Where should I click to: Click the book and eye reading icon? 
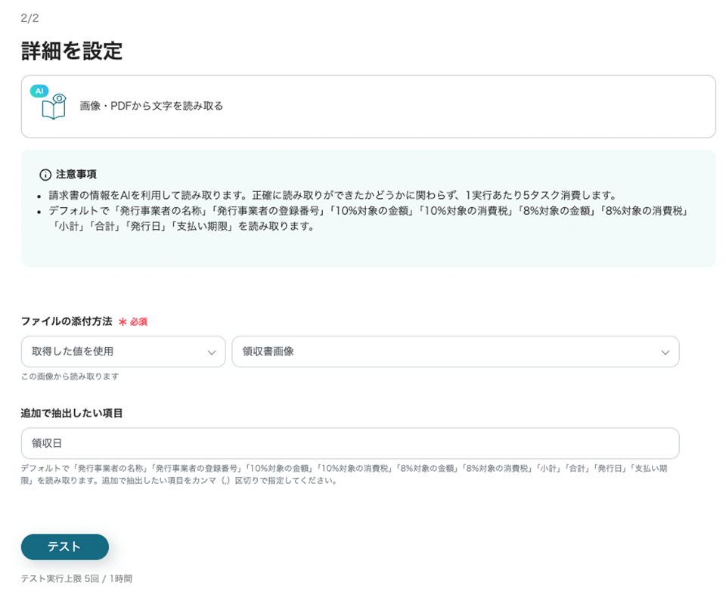point(54,108)
